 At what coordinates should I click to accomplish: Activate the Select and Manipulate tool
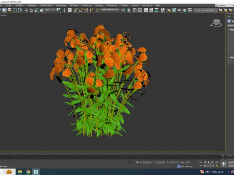point(64,10)
